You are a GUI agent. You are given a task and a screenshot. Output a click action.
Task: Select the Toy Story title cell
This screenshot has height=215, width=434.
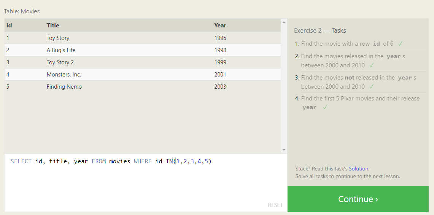[58, 38]
